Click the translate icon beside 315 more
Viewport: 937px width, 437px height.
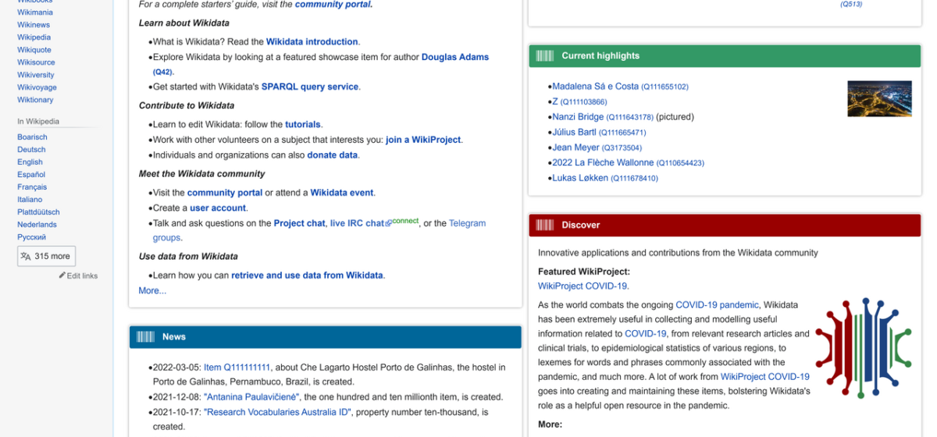(26, 256)
